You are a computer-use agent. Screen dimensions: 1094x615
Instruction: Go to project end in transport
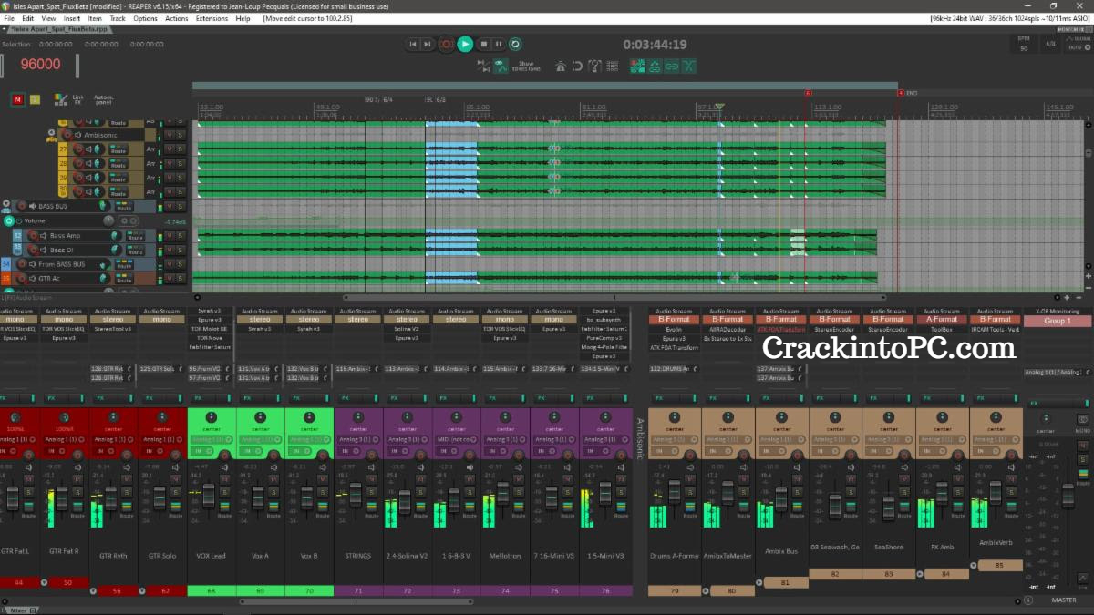pyautogui.click(x=428, y=44)
